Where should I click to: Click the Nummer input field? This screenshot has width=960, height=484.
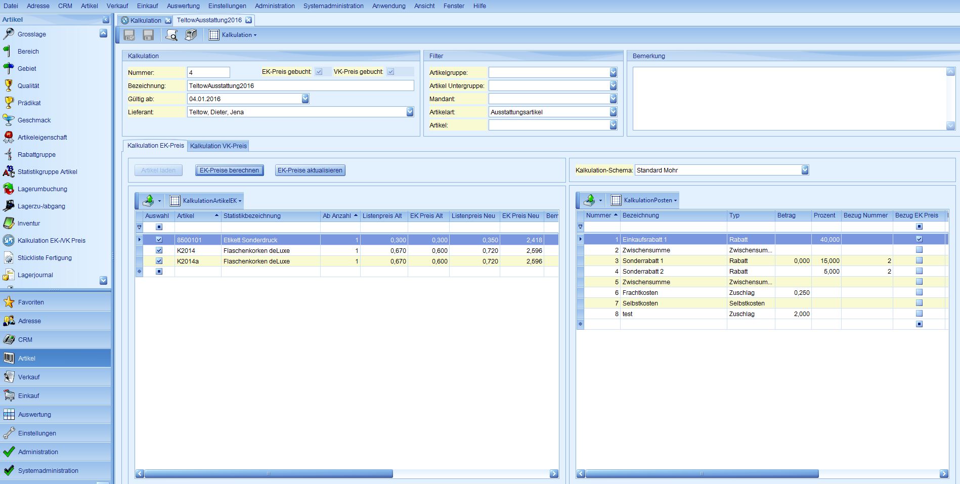coord(208,73)
